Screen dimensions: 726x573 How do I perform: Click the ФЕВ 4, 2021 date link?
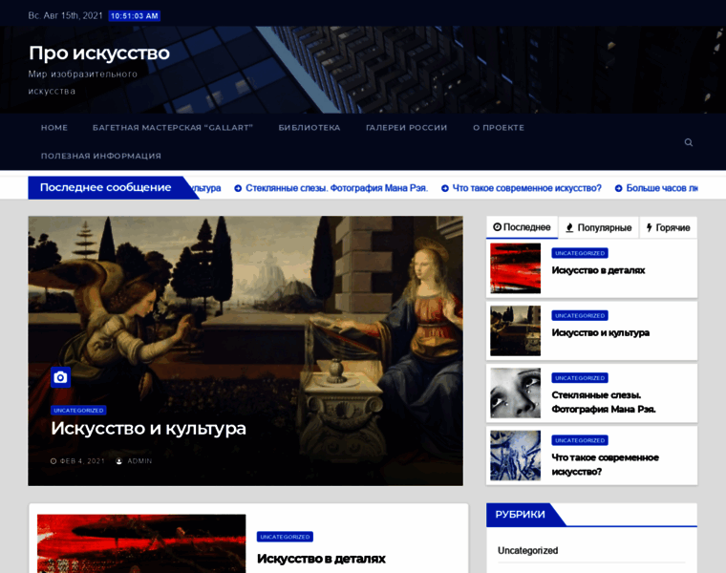coord(82,461)
